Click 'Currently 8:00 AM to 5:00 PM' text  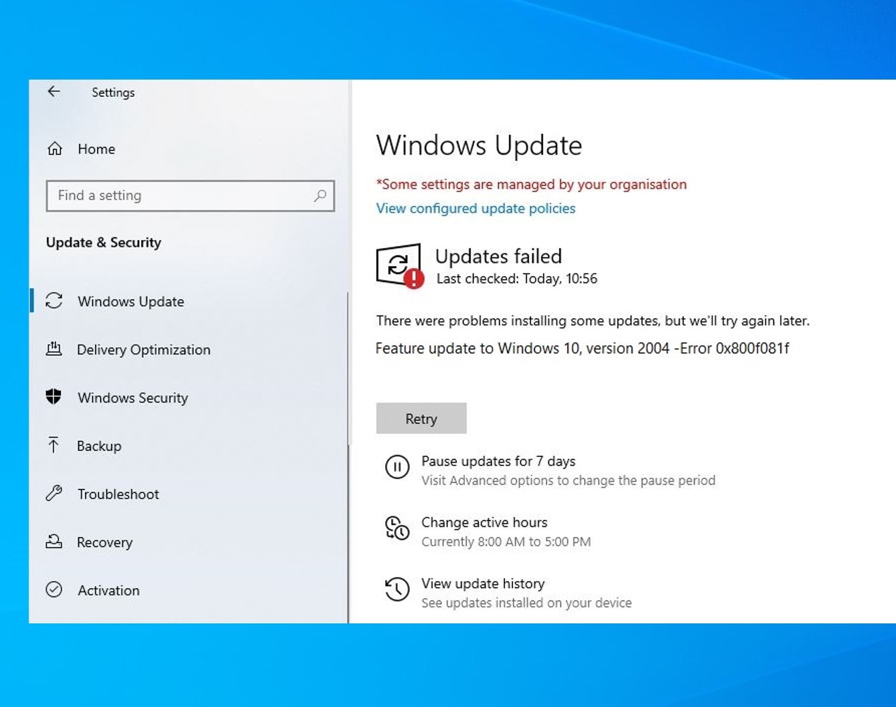coord(506,542)
